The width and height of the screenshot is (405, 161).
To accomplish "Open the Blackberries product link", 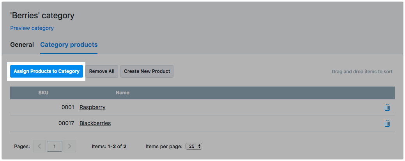I will pos(95,123).
